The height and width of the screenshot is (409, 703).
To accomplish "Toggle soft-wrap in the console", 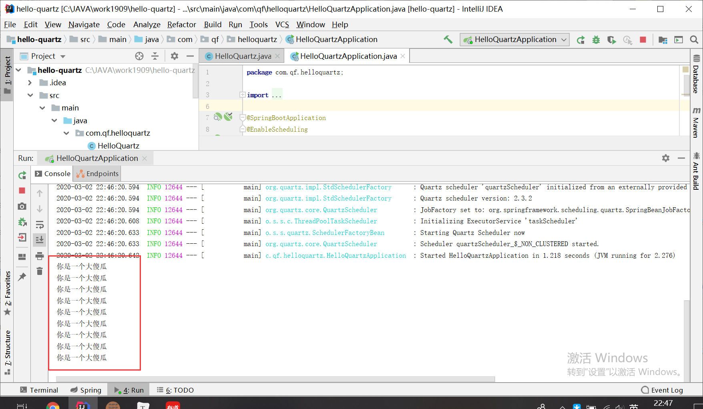I will (x=40, y=225).
